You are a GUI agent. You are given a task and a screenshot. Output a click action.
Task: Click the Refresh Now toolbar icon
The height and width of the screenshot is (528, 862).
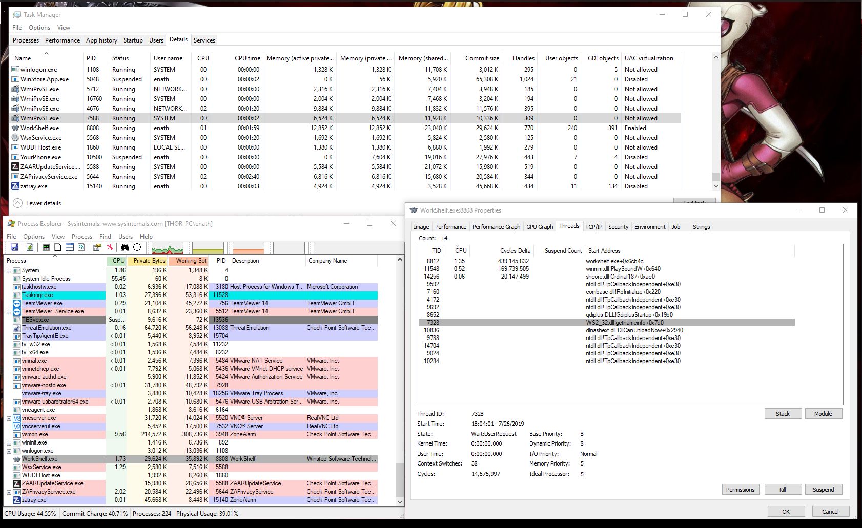(30, 247)
